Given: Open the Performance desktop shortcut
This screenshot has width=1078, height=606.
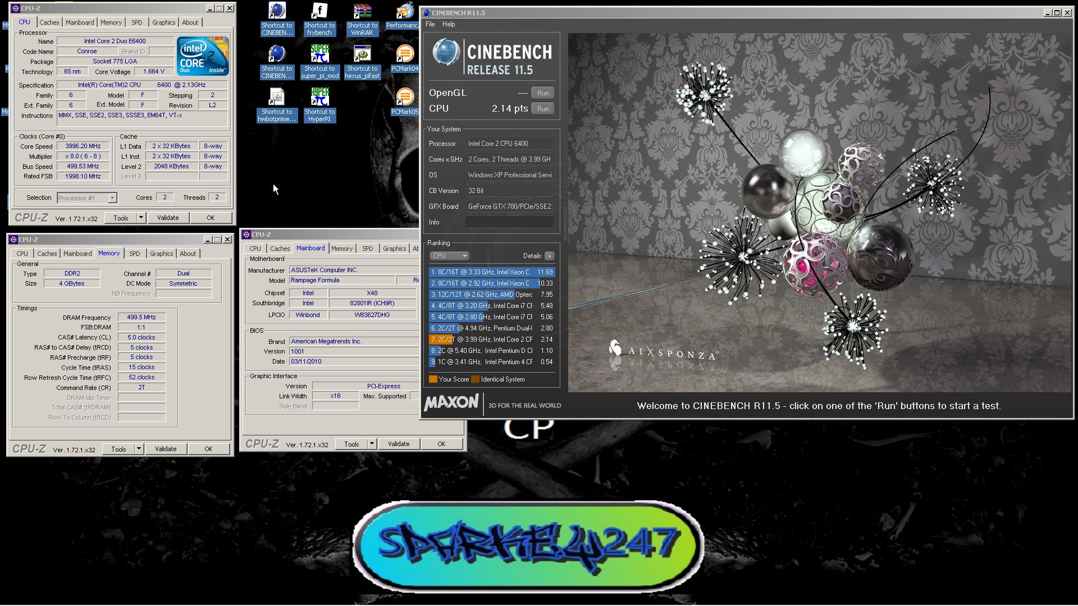Looking at the screenshot, I should [x=403, y=16].
